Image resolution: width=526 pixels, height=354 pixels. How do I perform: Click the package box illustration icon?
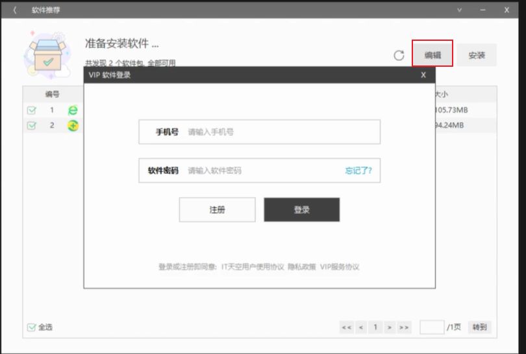[x=47, y=54]
